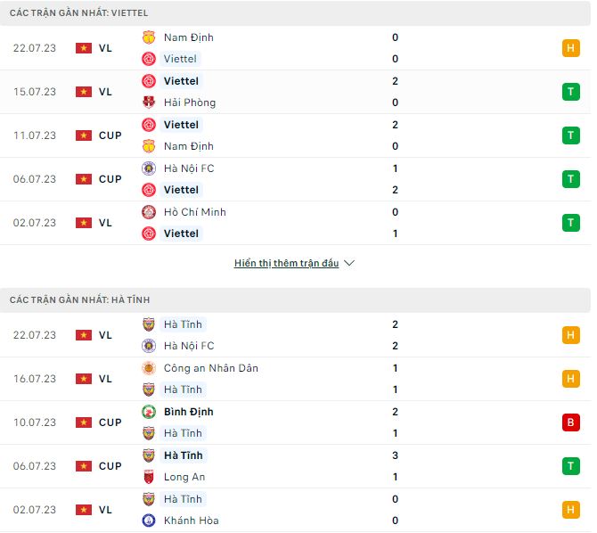The image size is (597, 533).
Task: Click red B badge for Bình Định match
Action: 571,422
